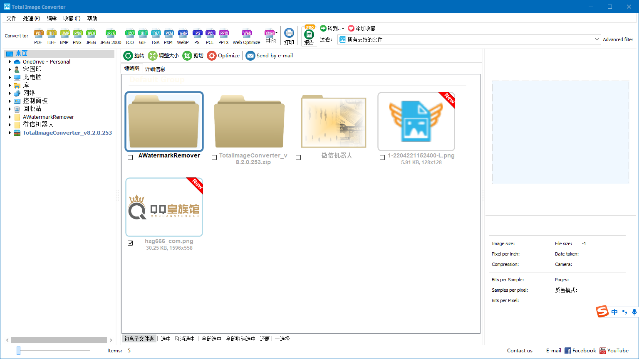Click 还原上一选择 restore selection
The height and width of the screenshot is (359, 639).
[275, 339]
